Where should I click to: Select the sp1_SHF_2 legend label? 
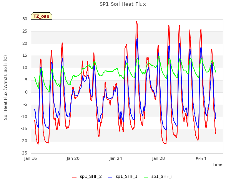coord(91,176)
